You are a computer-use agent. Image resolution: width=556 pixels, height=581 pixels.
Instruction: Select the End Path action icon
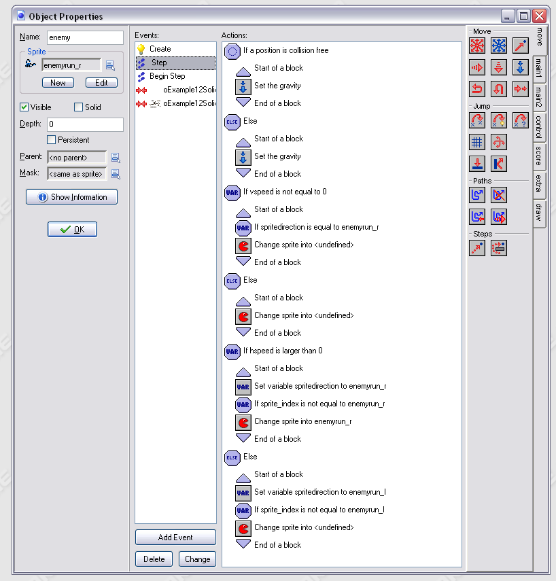coord(499,195)
